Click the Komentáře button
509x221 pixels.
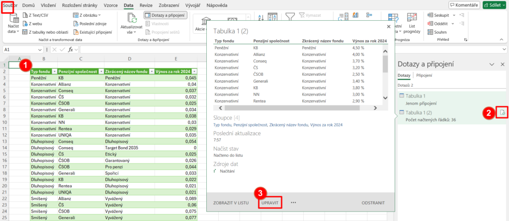click(464, 5)
